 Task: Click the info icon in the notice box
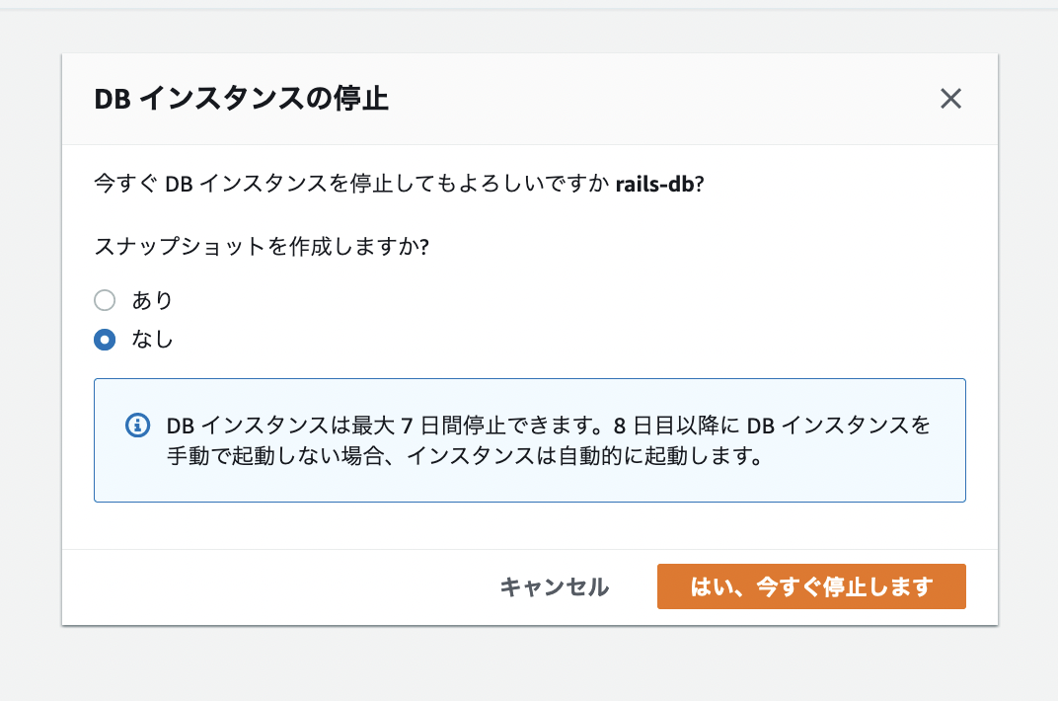click(137, 426)
